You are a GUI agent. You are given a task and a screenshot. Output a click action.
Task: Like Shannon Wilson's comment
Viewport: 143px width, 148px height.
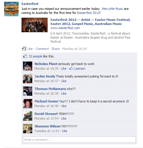pos(65,131)
